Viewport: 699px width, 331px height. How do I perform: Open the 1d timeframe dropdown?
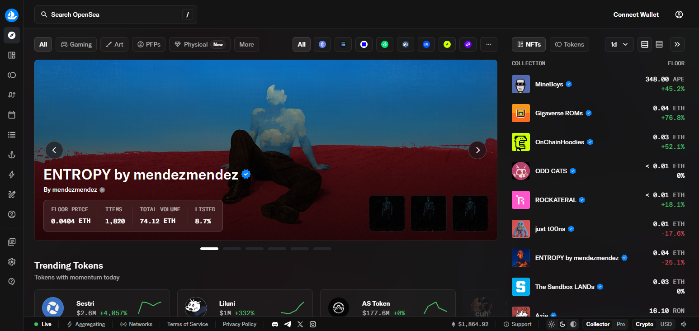tap(619, 44)
